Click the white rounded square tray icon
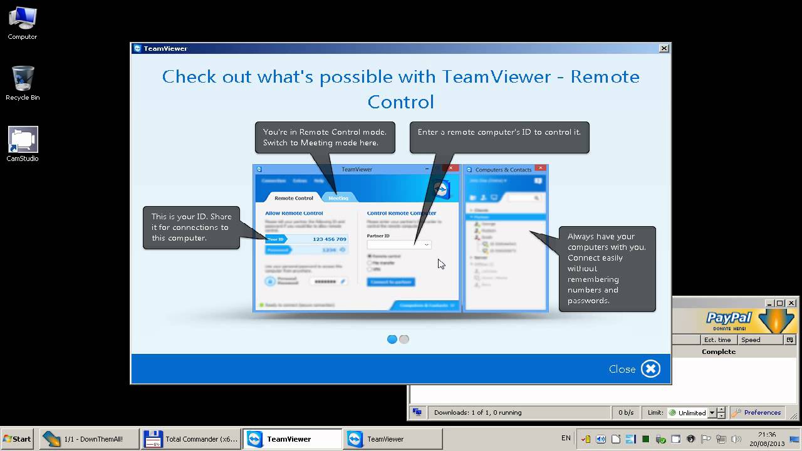The width and height of the screenshot is (802, 451). click(676, 439)
